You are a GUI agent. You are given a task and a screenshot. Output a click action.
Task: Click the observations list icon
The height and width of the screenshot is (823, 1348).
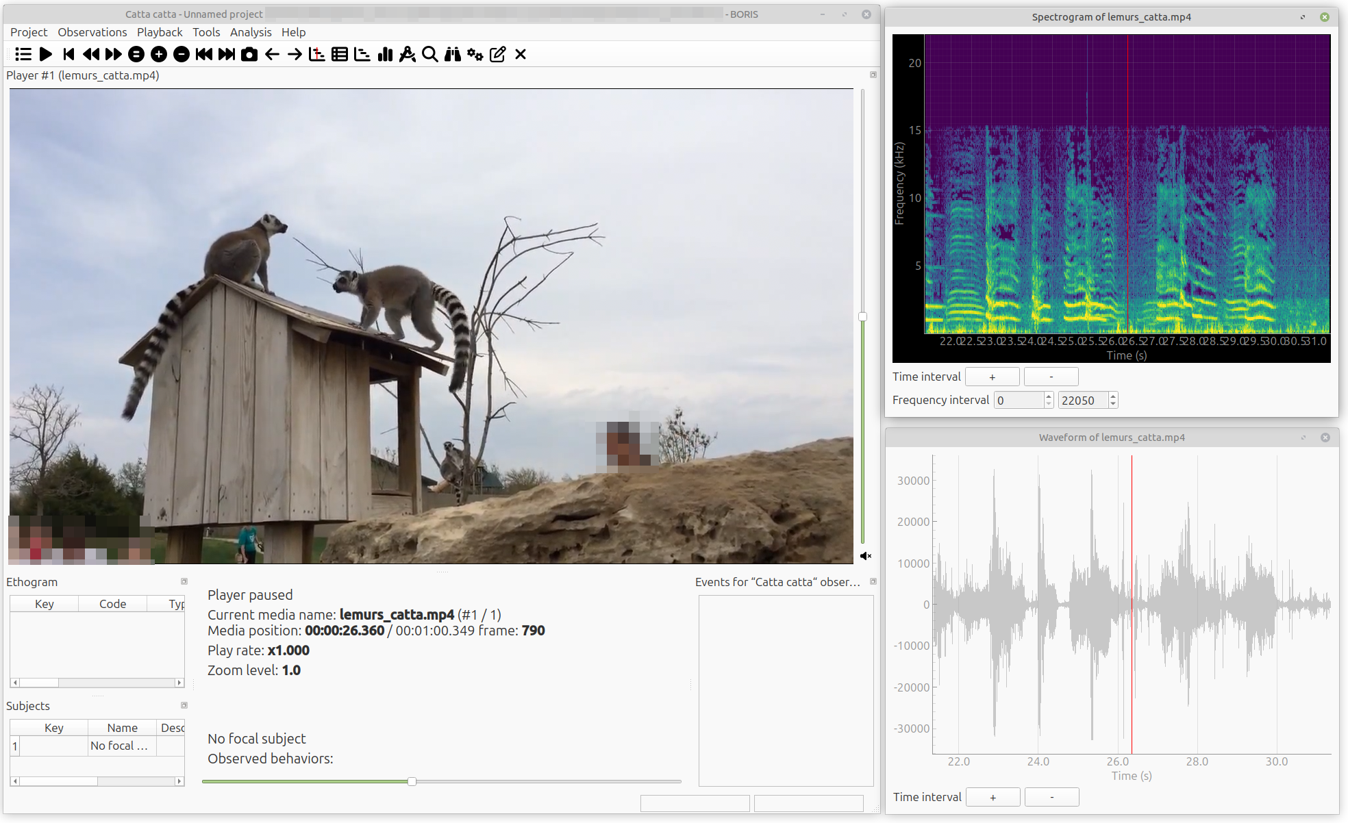23,54
